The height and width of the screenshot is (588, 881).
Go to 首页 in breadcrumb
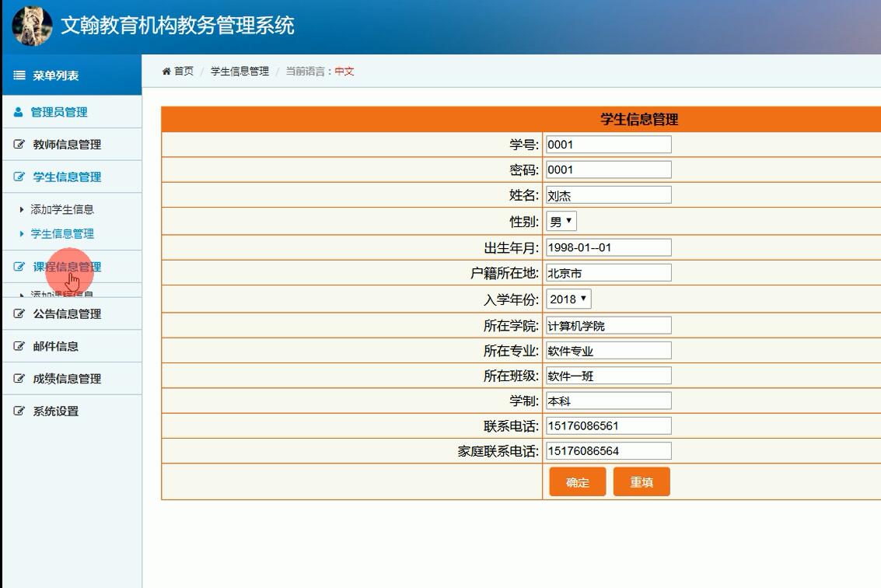click(184, 72)
